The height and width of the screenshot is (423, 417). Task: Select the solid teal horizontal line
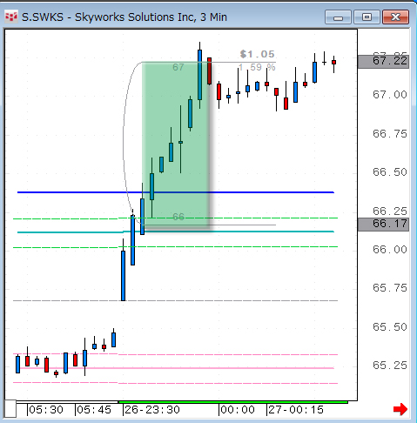coord(176,232)
